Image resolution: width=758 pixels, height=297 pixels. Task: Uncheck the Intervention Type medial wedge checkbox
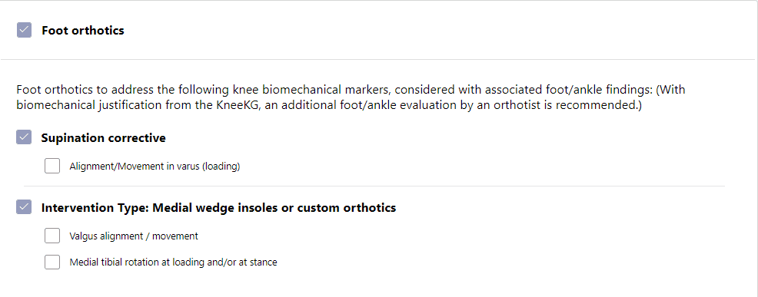coord(24,206)
